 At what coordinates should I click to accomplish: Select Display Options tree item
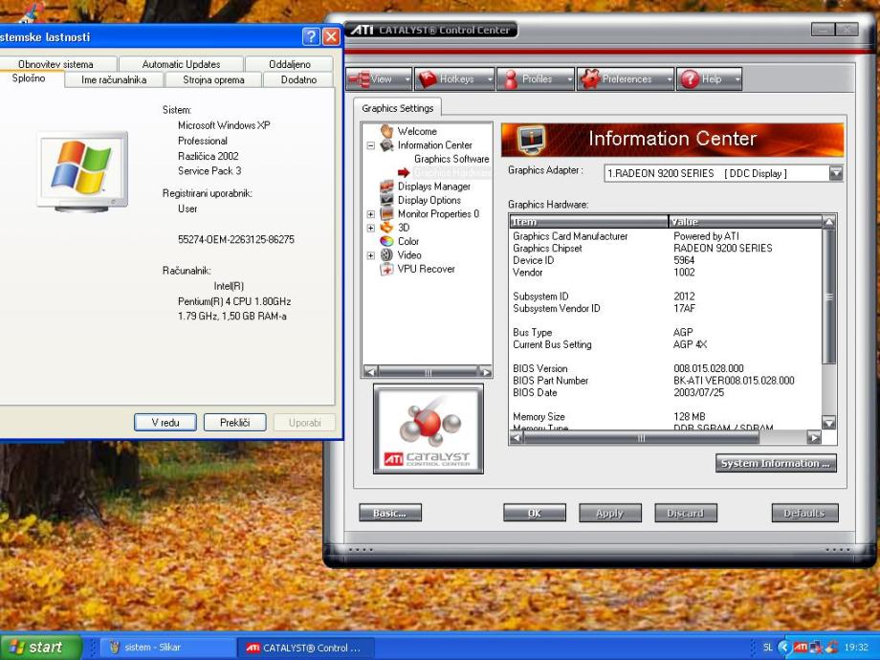click(x=429, y=200)
